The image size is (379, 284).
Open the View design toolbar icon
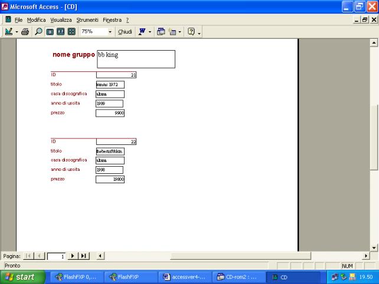tap(9, 32)
